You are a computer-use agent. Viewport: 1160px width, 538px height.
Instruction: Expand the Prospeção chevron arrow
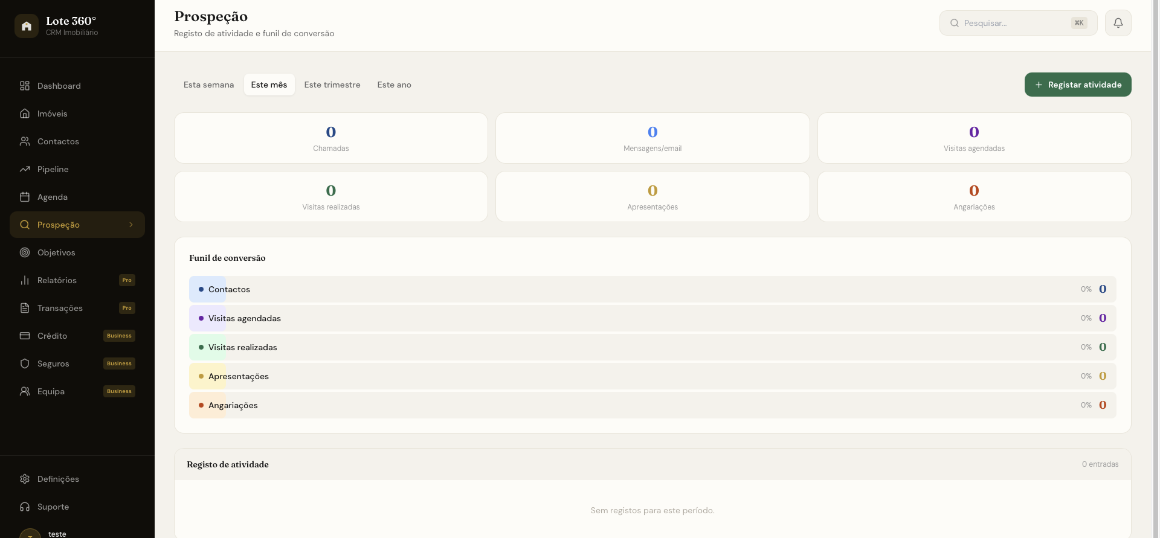coord(131,225)
